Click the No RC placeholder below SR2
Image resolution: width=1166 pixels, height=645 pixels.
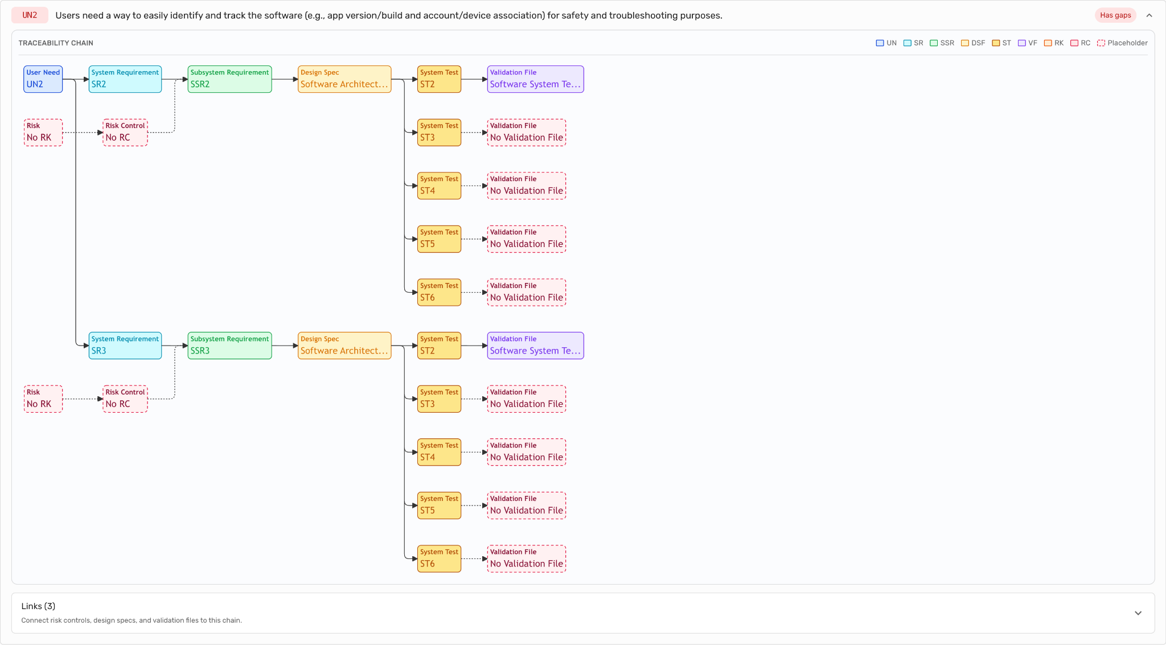[125, 133]
